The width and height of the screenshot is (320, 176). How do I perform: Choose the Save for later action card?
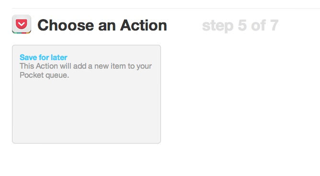(86, 94)
